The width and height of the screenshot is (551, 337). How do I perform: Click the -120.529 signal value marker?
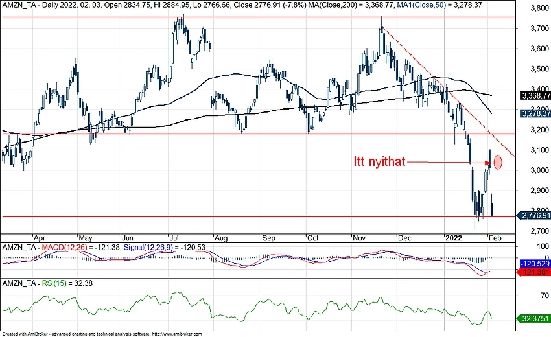point(535,264)
